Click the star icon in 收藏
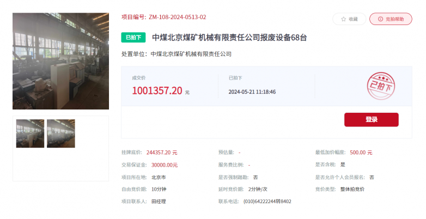 click(343, 19)
